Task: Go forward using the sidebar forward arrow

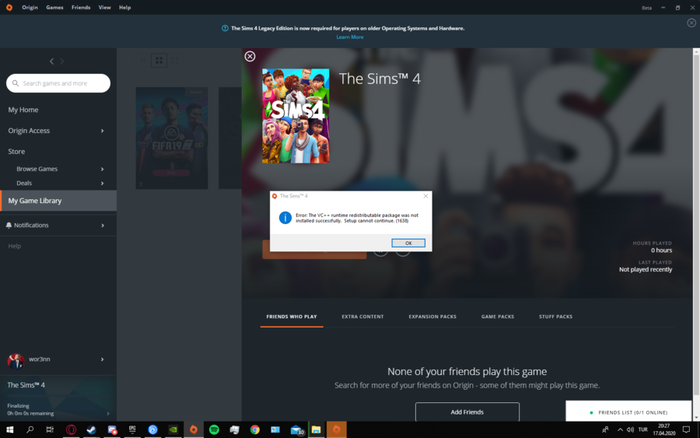Action: click(62, 61)
